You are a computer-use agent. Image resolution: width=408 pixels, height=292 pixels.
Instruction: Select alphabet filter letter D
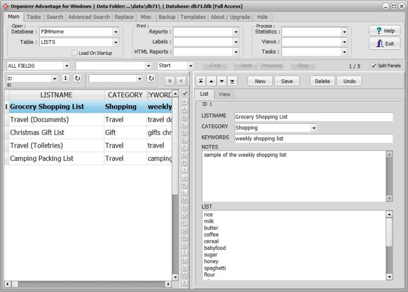pyautogui.click(x=185, y=132)
